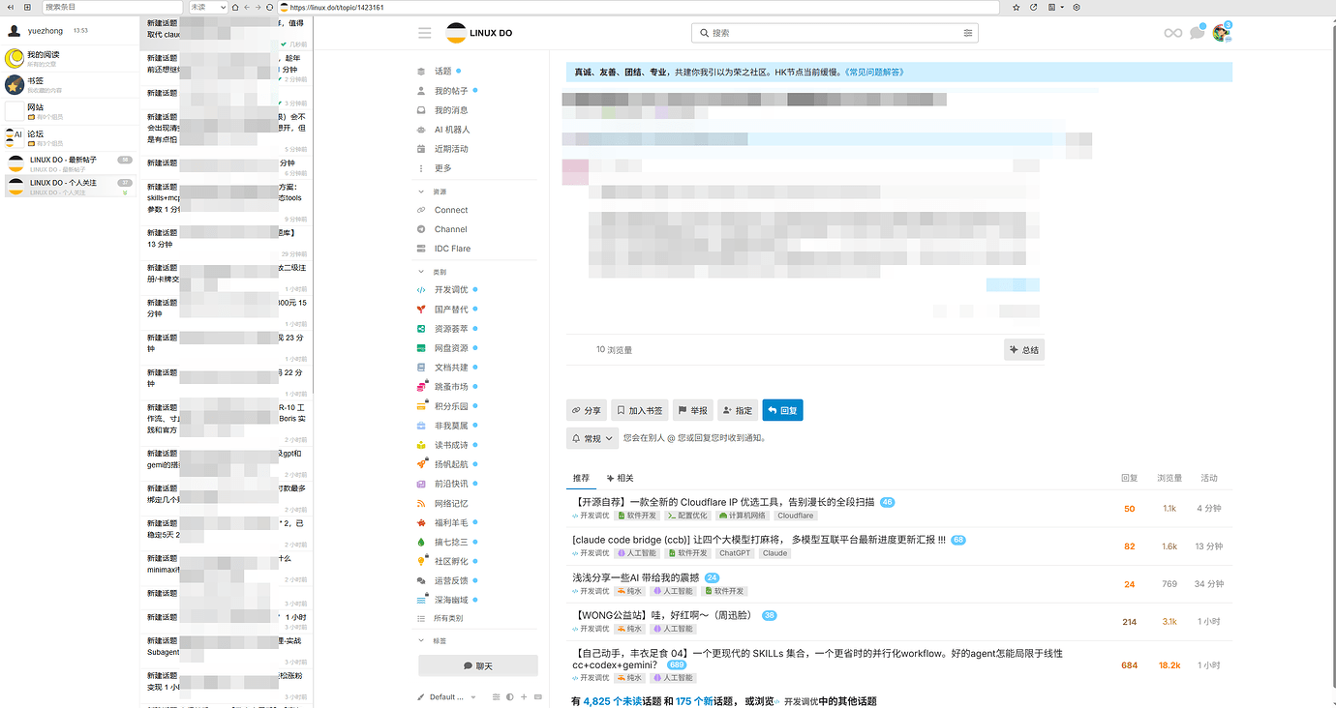Image resolution: width=1336 pixels, height=708 pixels.
Task: Click the 总结 summarize button
Action: click(1024, 349)
